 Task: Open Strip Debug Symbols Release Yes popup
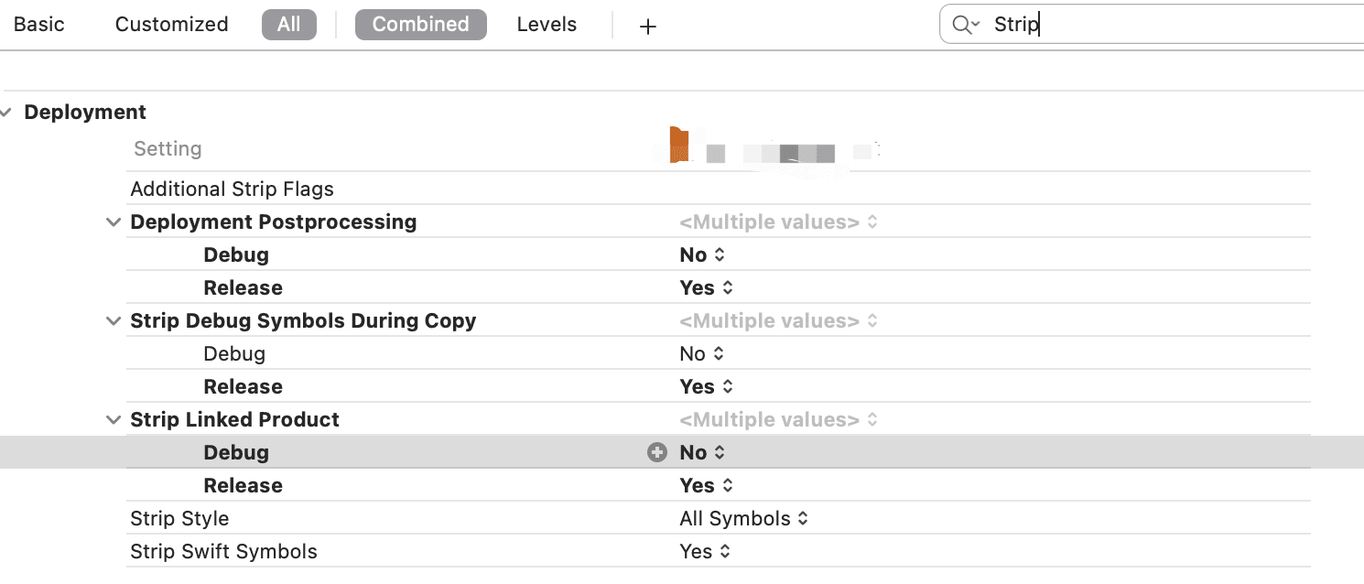coord(707,386)
